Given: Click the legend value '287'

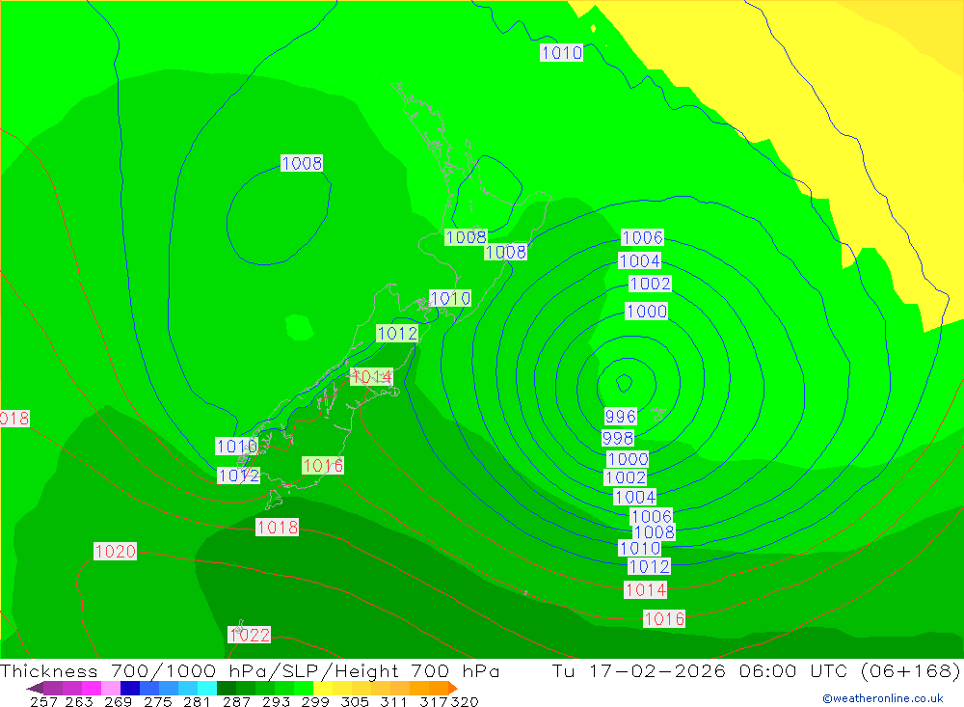Looking at the screenshot, I should coord(236,701).
